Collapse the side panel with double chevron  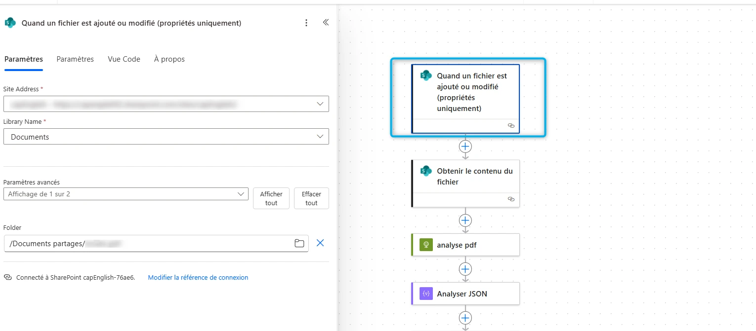tap(326, 22)
